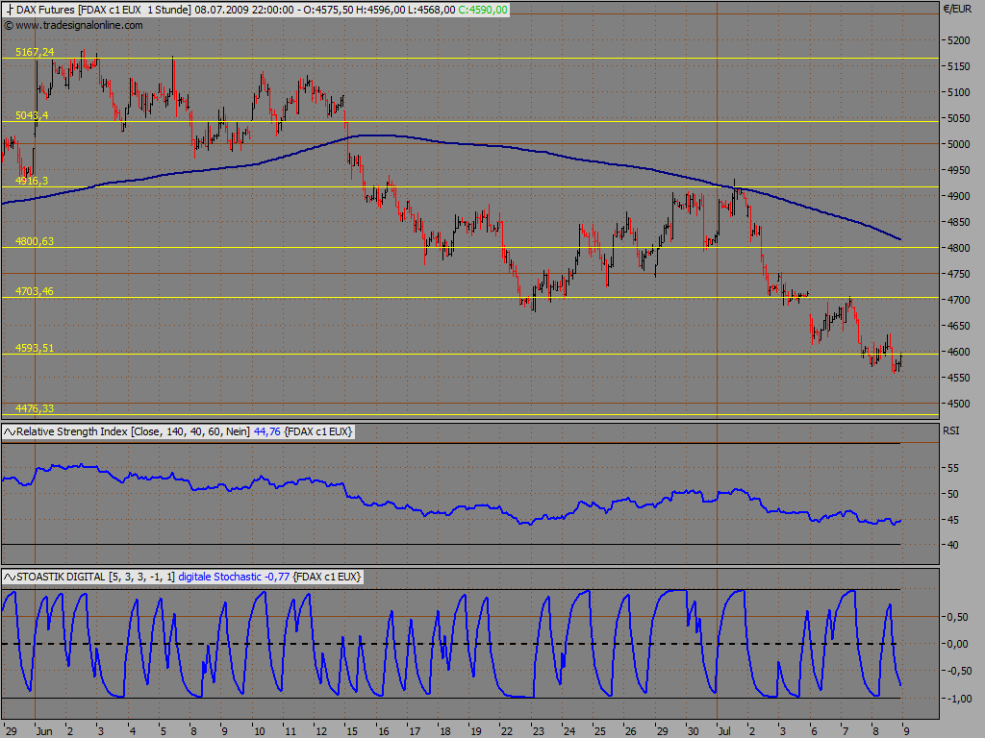Select the yellow price level label 5043,4

[32, 115]
